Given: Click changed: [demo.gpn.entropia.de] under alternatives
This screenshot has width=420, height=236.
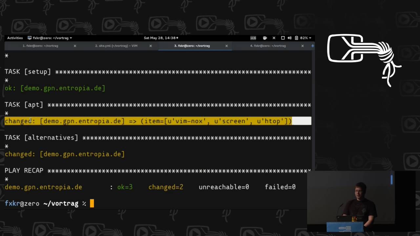Looking at the screenshot, I should point(65,154).
